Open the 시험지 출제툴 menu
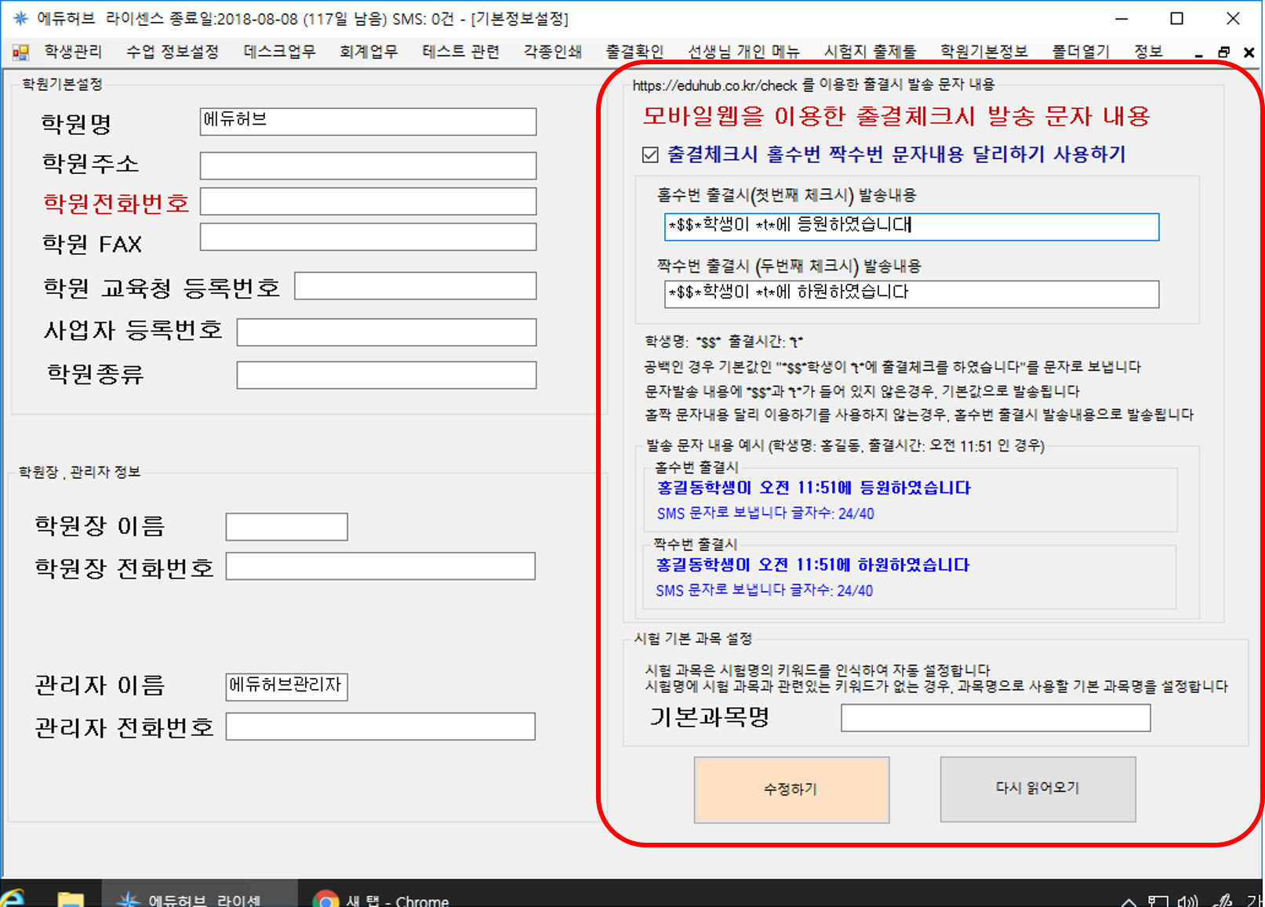The width and height of the screenshot is (1265, 907). [x=870, y=52]
